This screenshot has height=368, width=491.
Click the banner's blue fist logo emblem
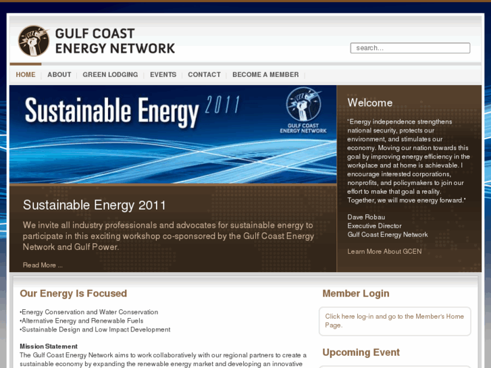(303, 104)
